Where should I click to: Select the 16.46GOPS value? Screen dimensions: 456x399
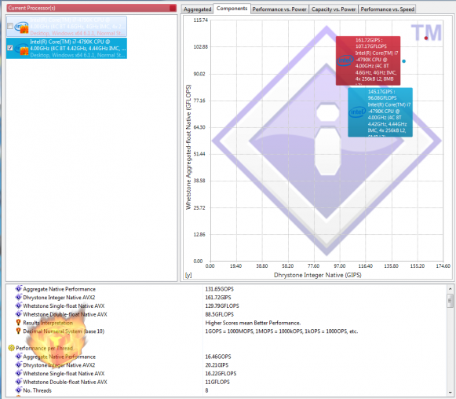pyautogui.click(x=218, y=357)
